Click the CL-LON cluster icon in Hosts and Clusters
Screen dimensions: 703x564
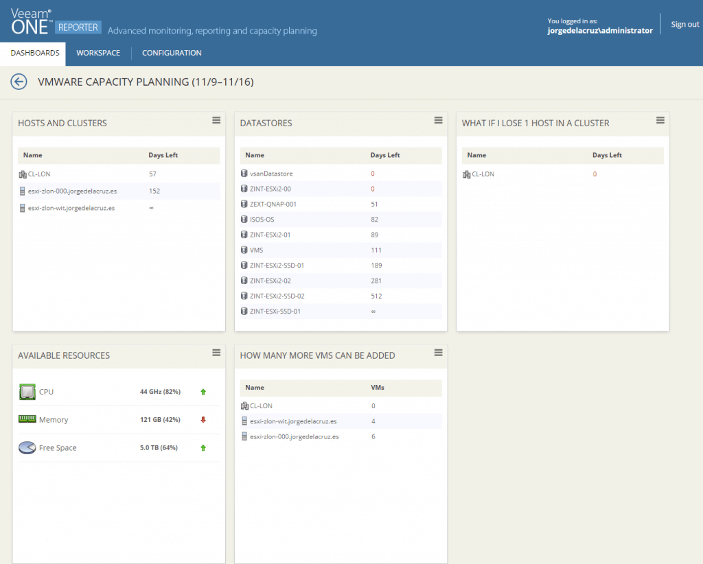pos(23,174)
